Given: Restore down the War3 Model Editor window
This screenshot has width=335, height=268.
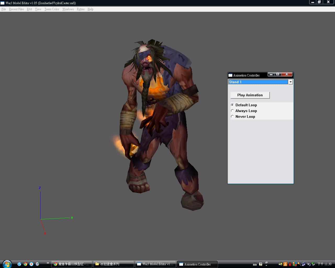Looking at the screenshot, I should 319,2.
